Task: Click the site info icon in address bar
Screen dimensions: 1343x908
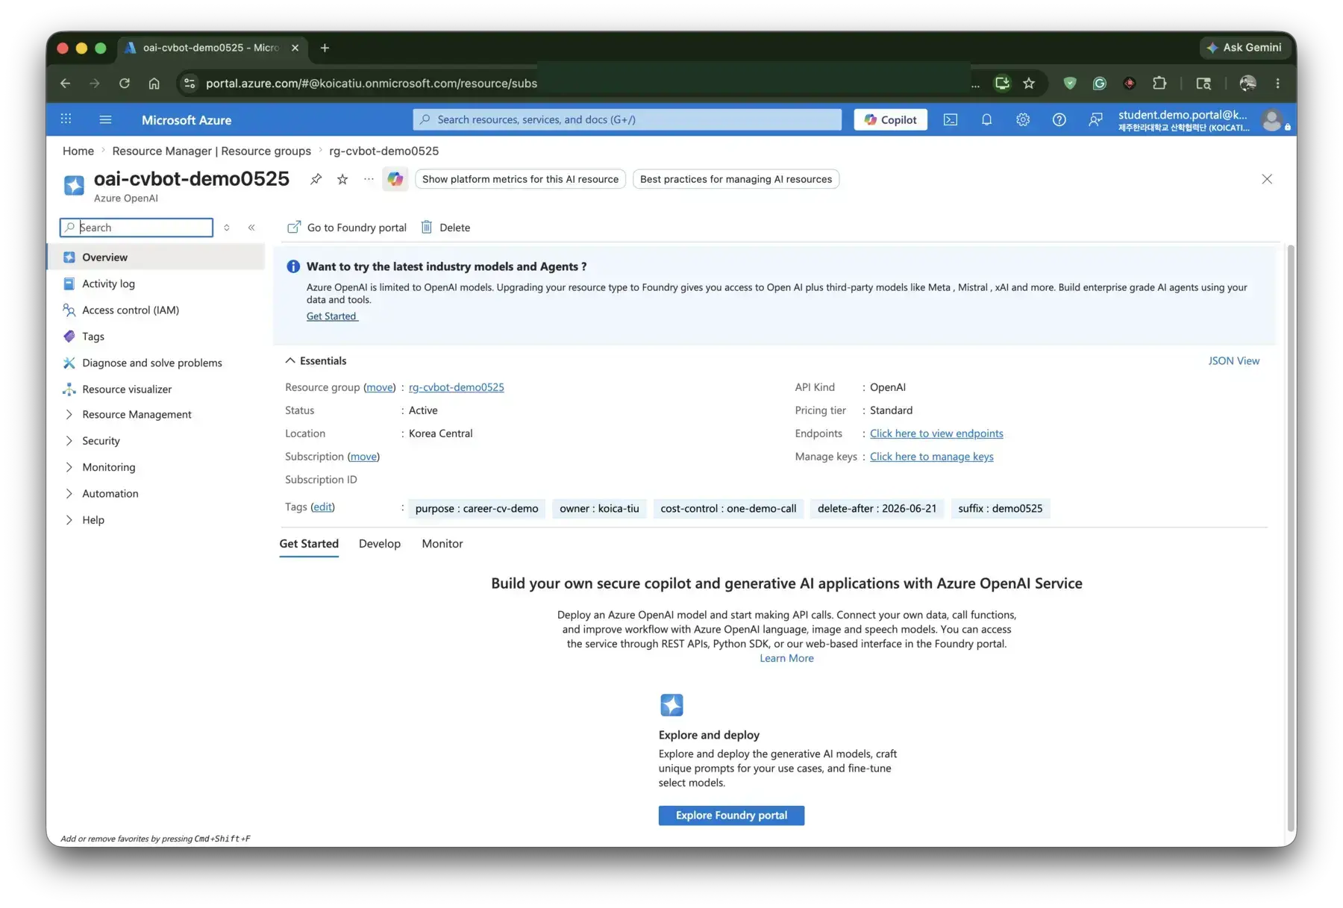Action: 190,84
